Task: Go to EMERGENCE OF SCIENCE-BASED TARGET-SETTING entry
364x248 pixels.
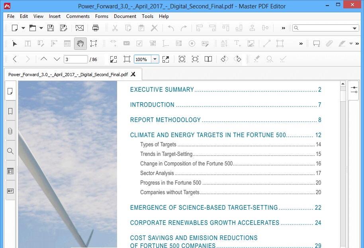Action: [225, 207]
